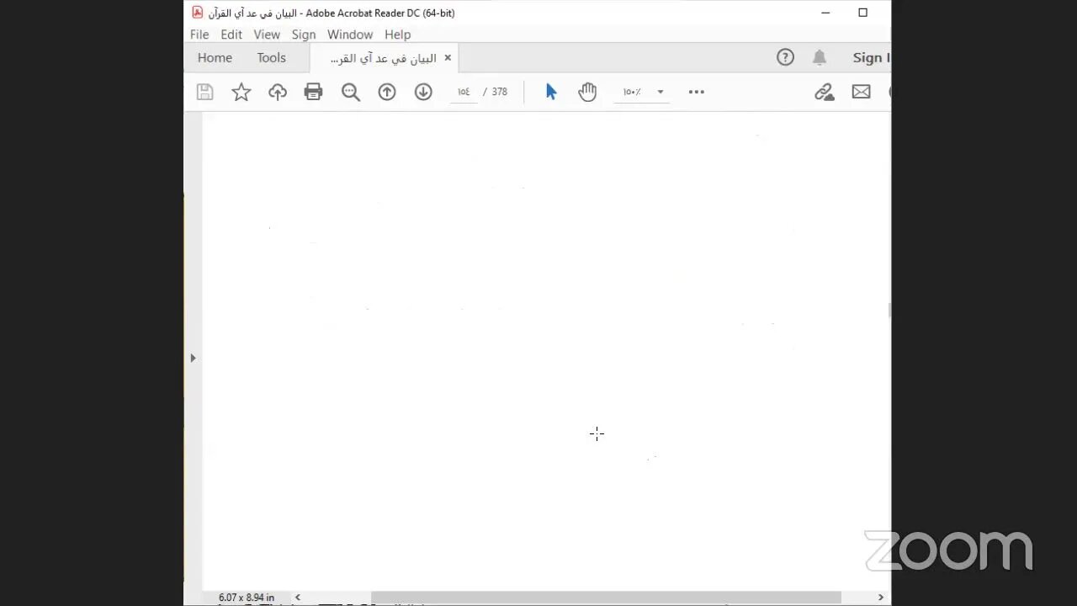This screenshot has height=606, width=1077.
Task: Upload the file to cloud
Action: coord(278,92)
